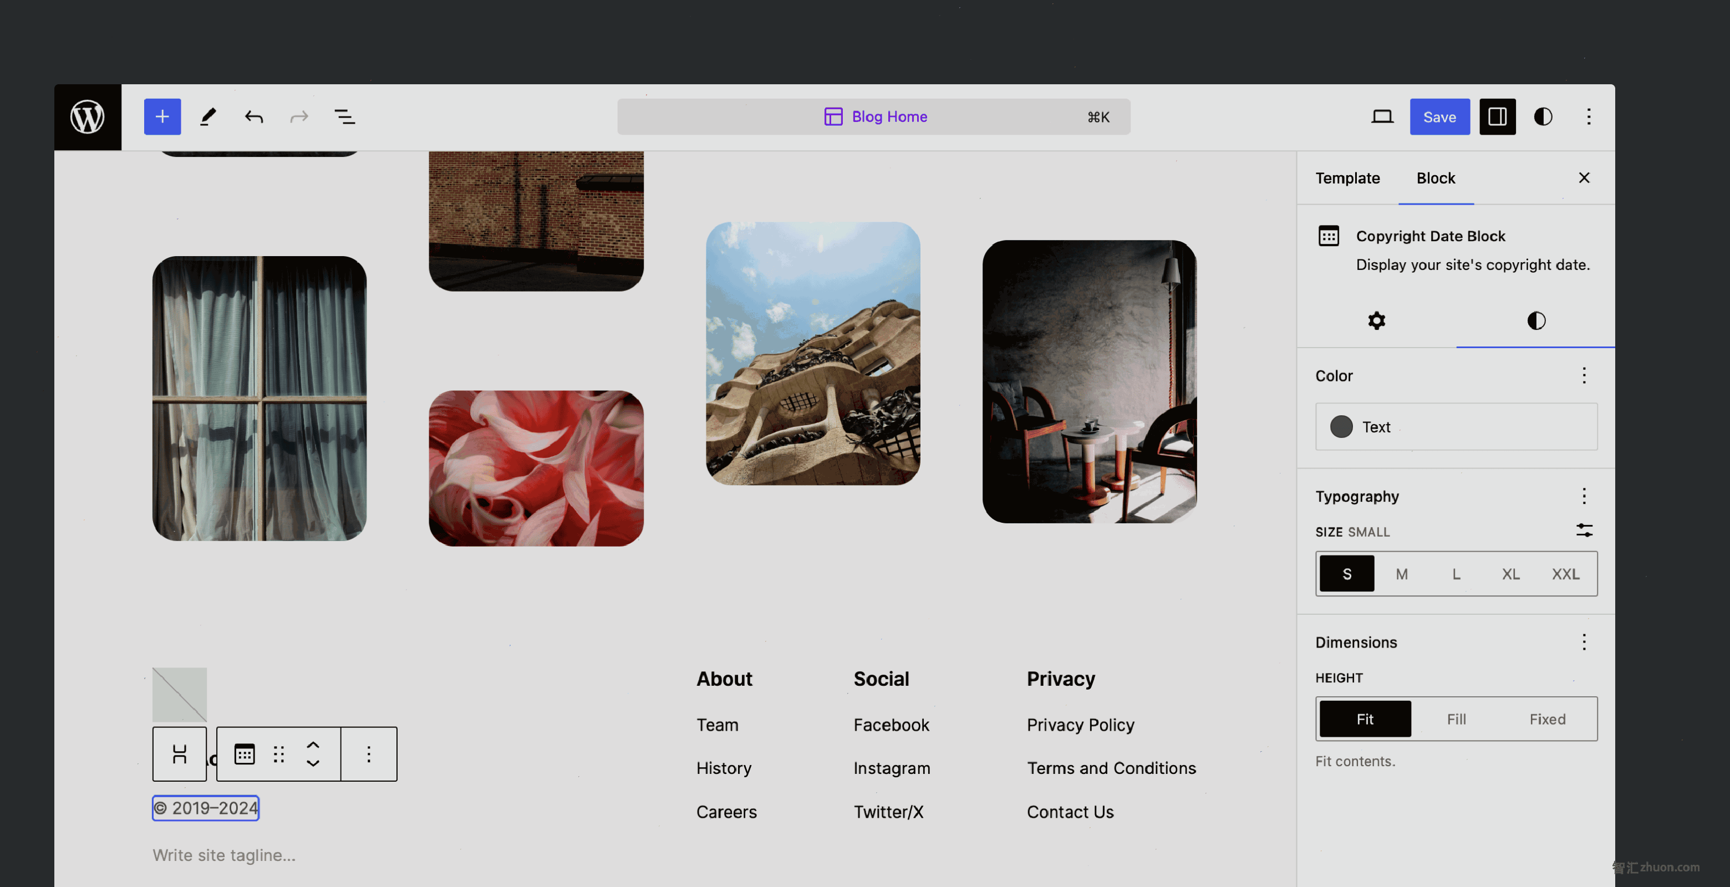Viewport: 1730px width, 887px height.
Task: Click the Redo icon in toolbar
Action: coord(298,116)
